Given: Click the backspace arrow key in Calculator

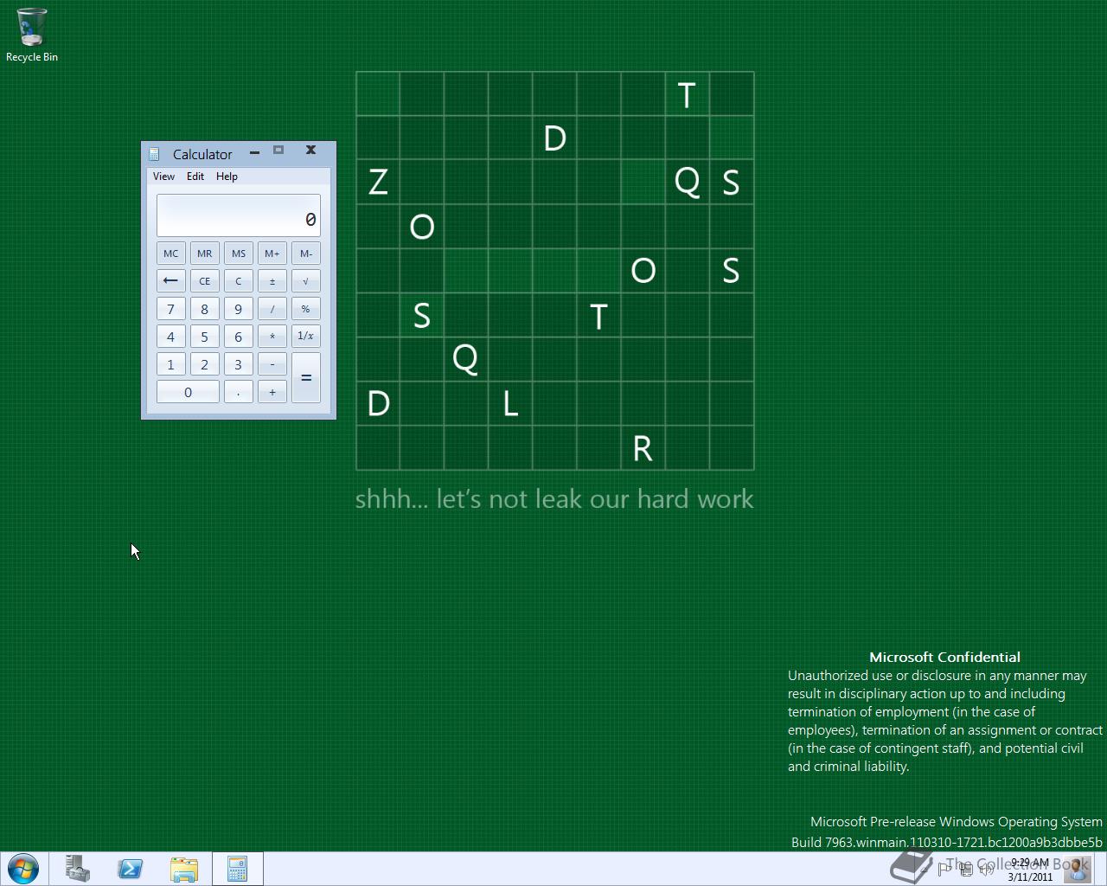Looking at the screenshot, I should (170, 280).
